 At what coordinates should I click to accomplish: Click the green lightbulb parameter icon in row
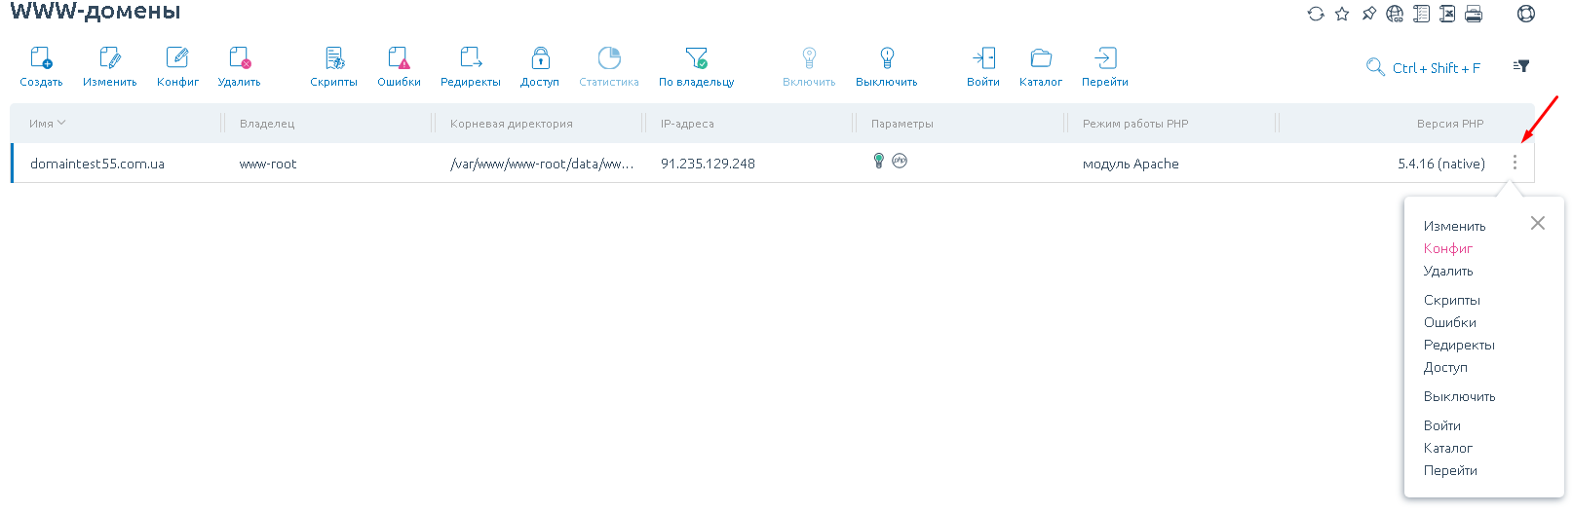pos(879,161)
